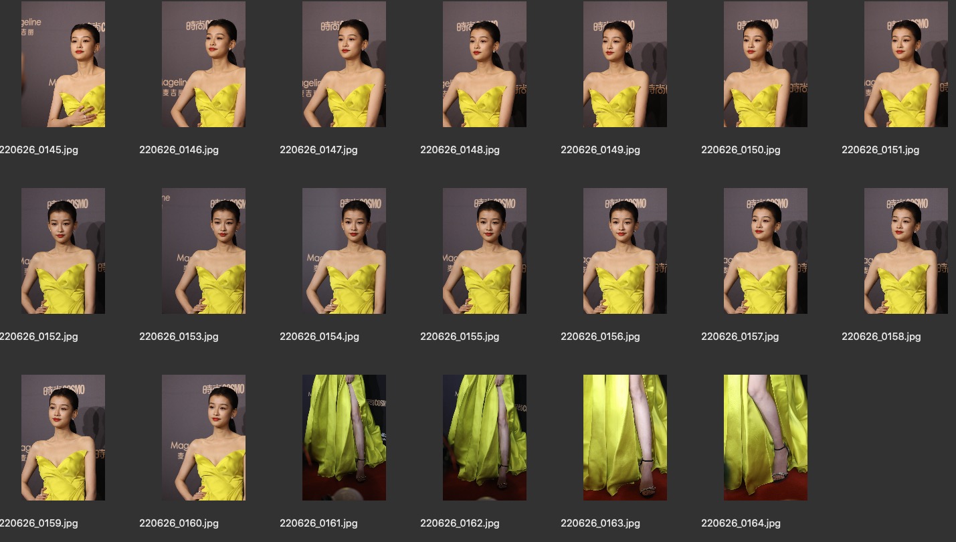The image size is (956, 542).
Task: Highlight the filename 220626_0159.jpg
Action: tap(39, 523)
